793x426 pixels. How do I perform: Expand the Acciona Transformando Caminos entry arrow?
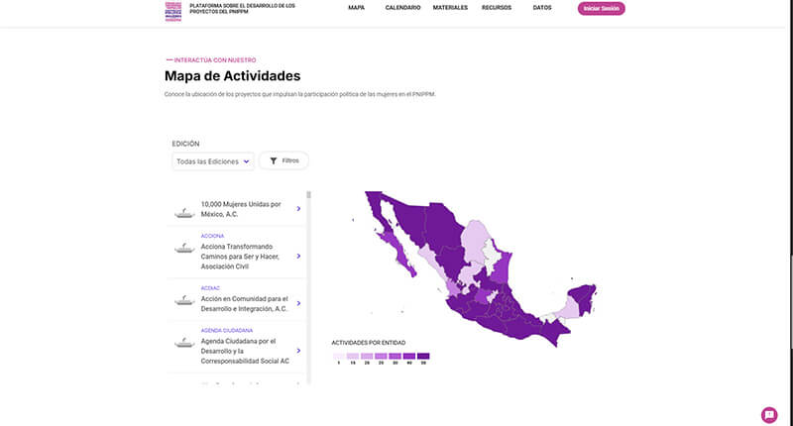click(x=298, y=252)
